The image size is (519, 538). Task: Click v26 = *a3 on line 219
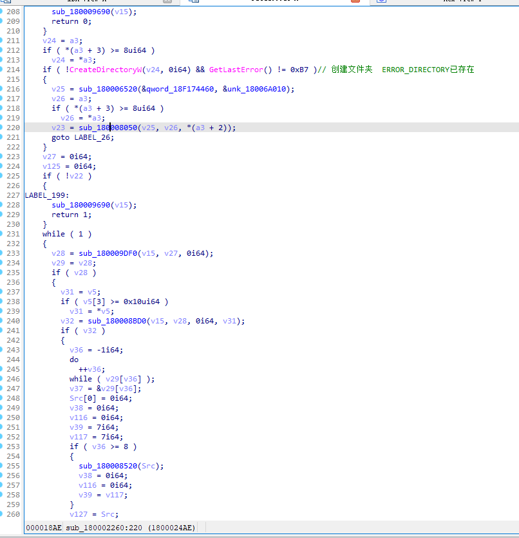(x=82, y=118)
